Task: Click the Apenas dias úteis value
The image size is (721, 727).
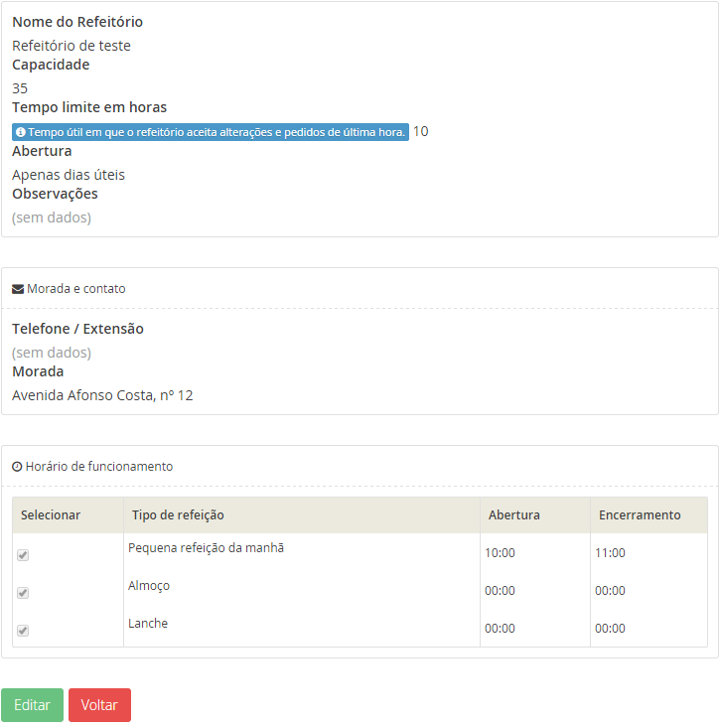Action: pyautogui.click(x=69, y=175)
